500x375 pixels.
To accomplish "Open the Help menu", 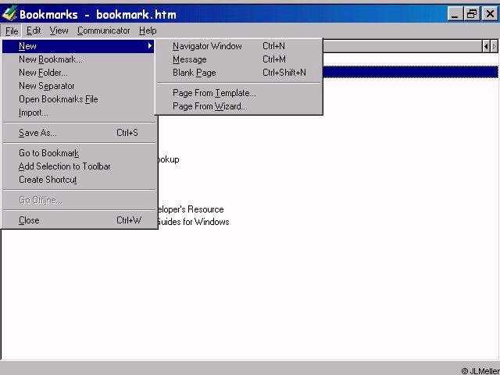I will tap(148, 30).
